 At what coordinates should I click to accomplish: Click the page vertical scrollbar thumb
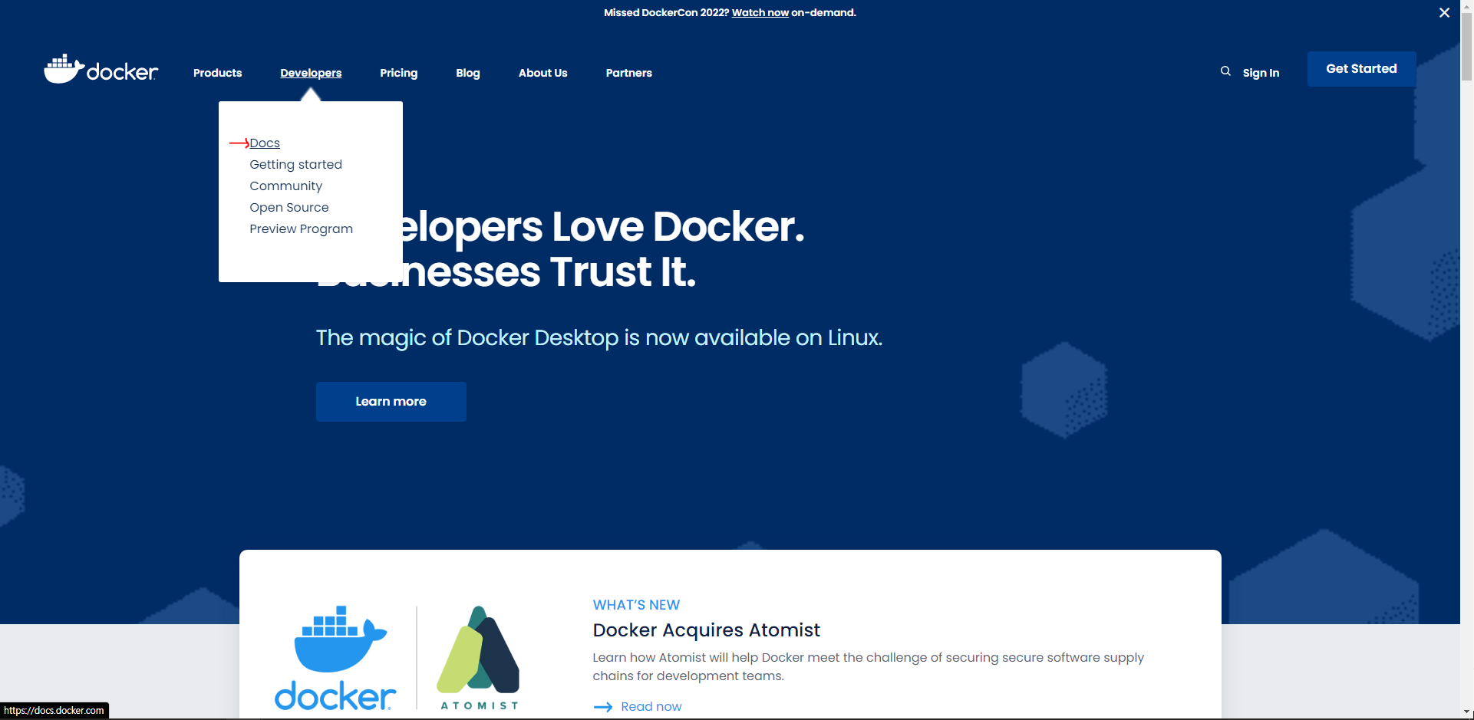pos(1467,48)
